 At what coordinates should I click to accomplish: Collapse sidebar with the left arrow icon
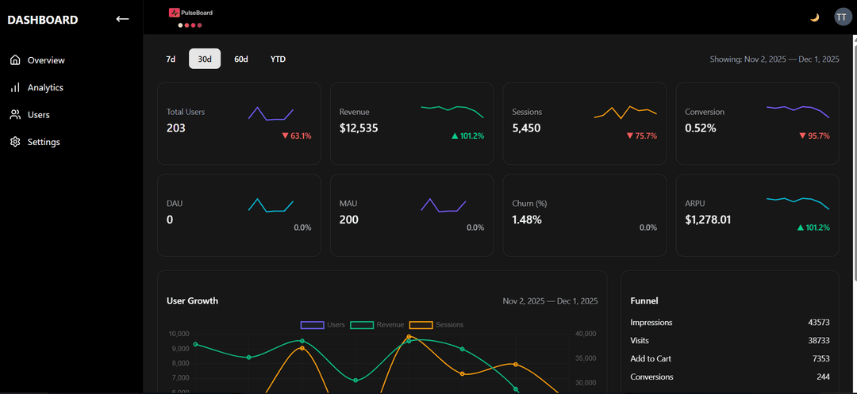tap(122, 19)
